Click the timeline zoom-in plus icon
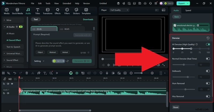Screen dimensions: 214x112 (152, 73)
